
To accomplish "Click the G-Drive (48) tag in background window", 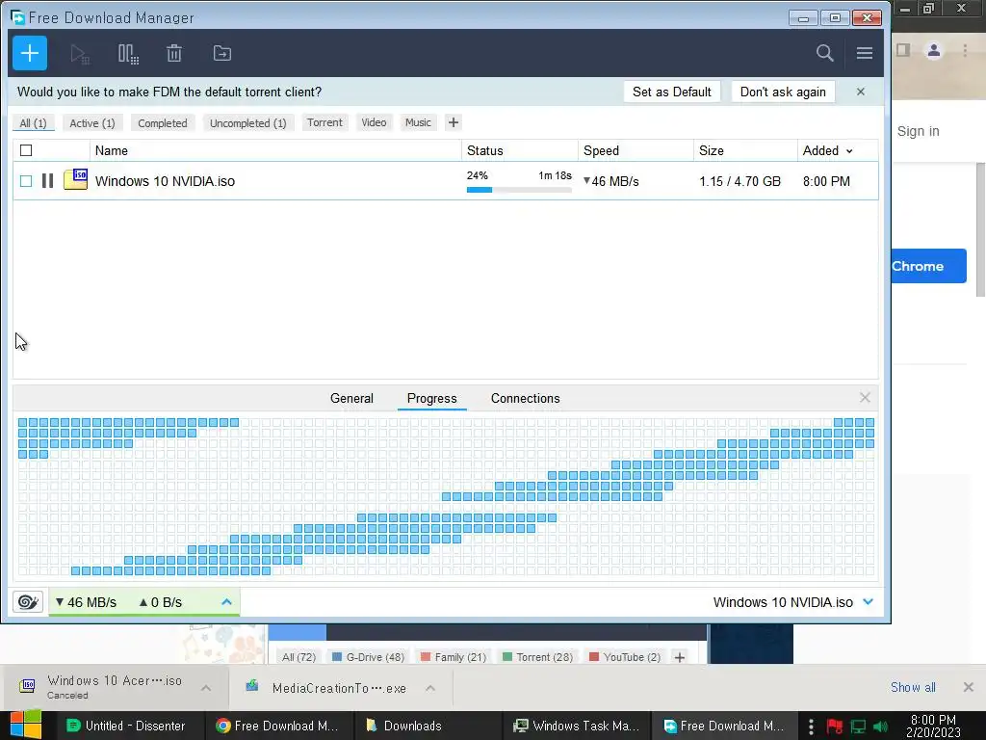I will coord(369,657).
